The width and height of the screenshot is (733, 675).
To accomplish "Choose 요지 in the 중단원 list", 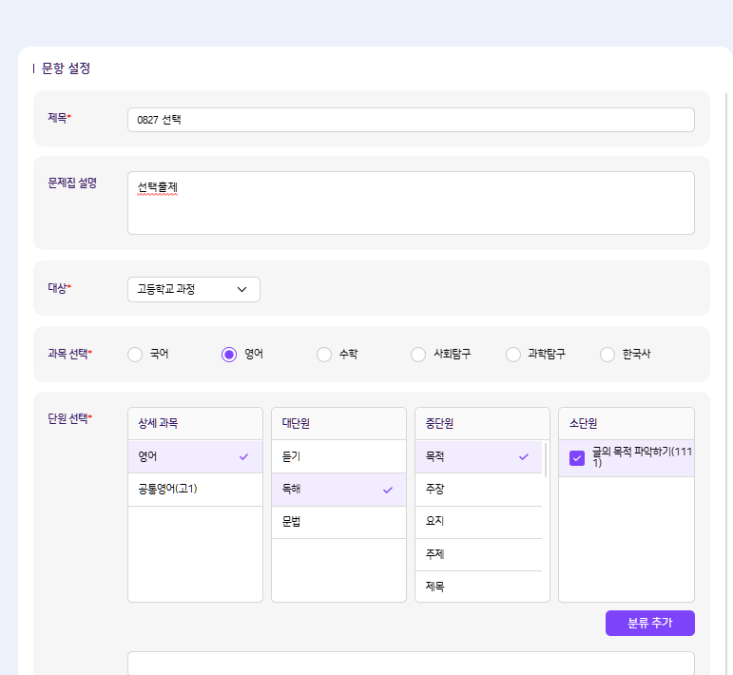I will (x=478, y=521).
